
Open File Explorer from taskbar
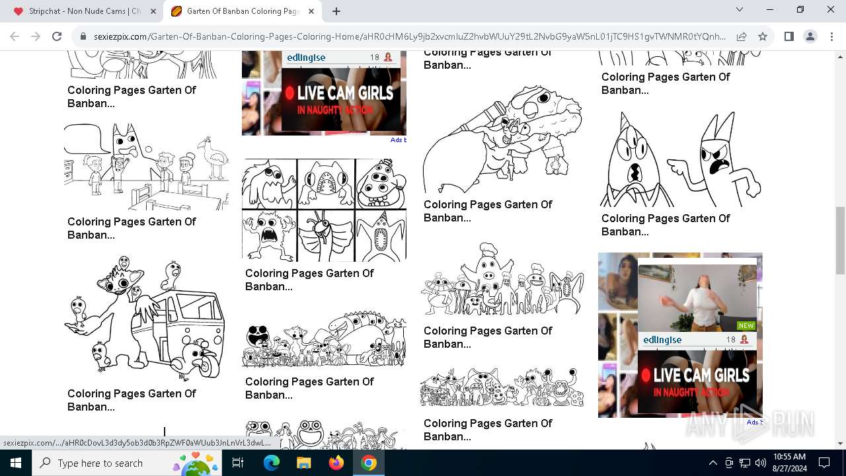click(303, 463)
